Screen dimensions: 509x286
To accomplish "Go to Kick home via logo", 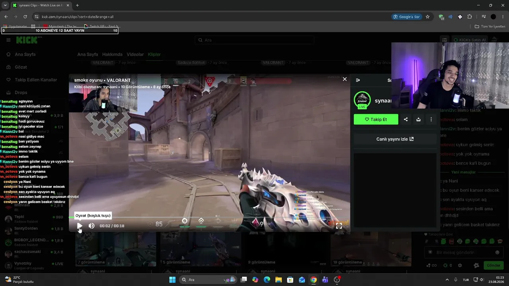I will click(x=27, y=40).
